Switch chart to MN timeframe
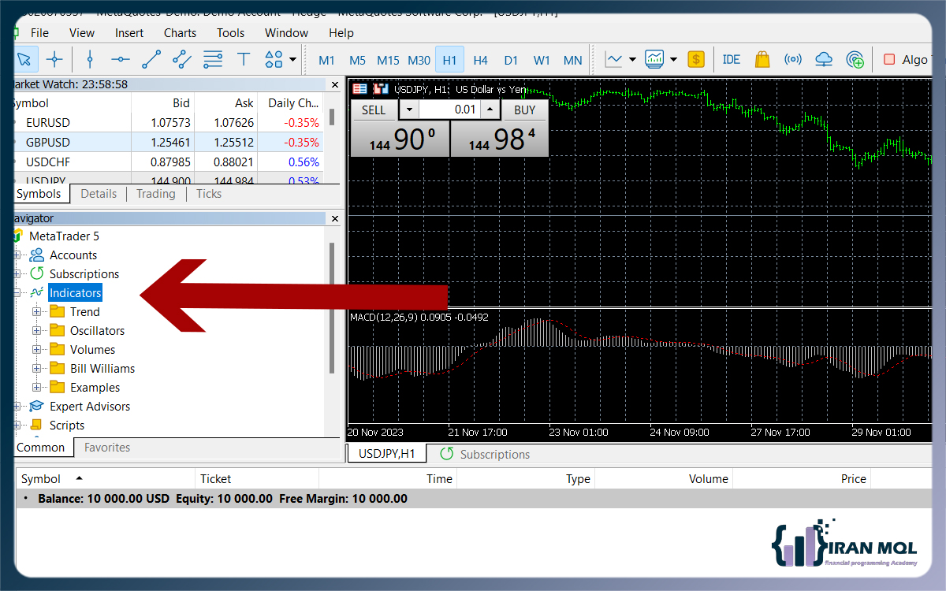This screenshot has width=946, height=591. point(573,60)
